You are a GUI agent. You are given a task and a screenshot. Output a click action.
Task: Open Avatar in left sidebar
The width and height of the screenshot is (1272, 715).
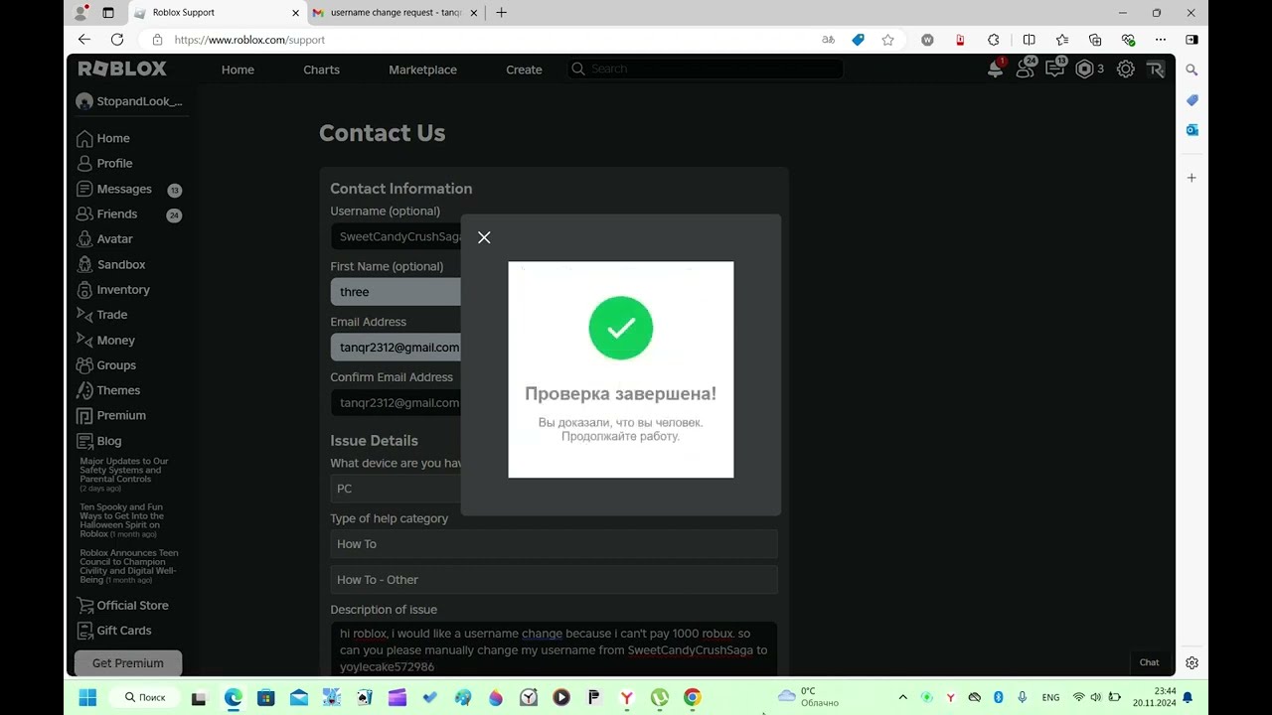pyautogui.click(x=104, y=238)
